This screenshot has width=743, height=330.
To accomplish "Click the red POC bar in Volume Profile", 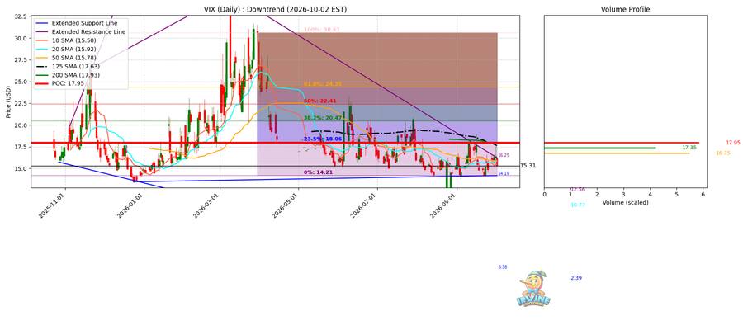I will (621, 143).
